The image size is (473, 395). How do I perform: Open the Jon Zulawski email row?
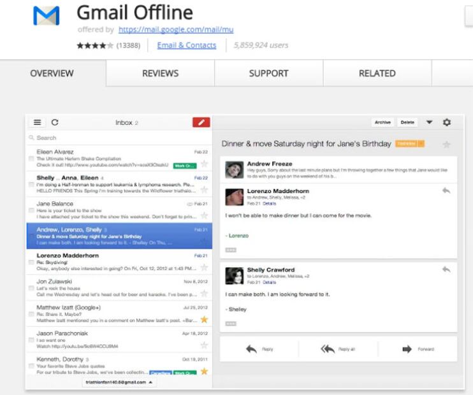[x=119, y=288]
